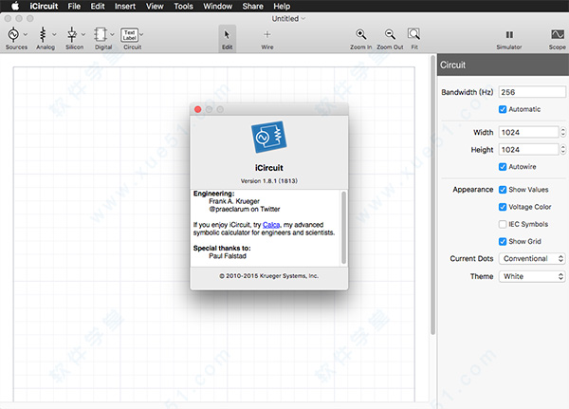
Task: Click the "Version 1.8.1 (1813)" text
Action: point(269,181)
